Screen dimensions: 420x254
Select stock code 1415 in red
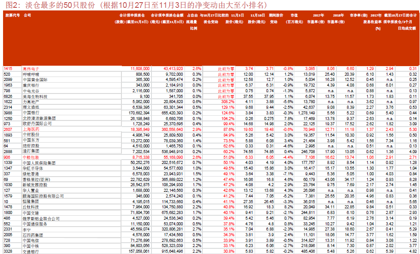8,69
